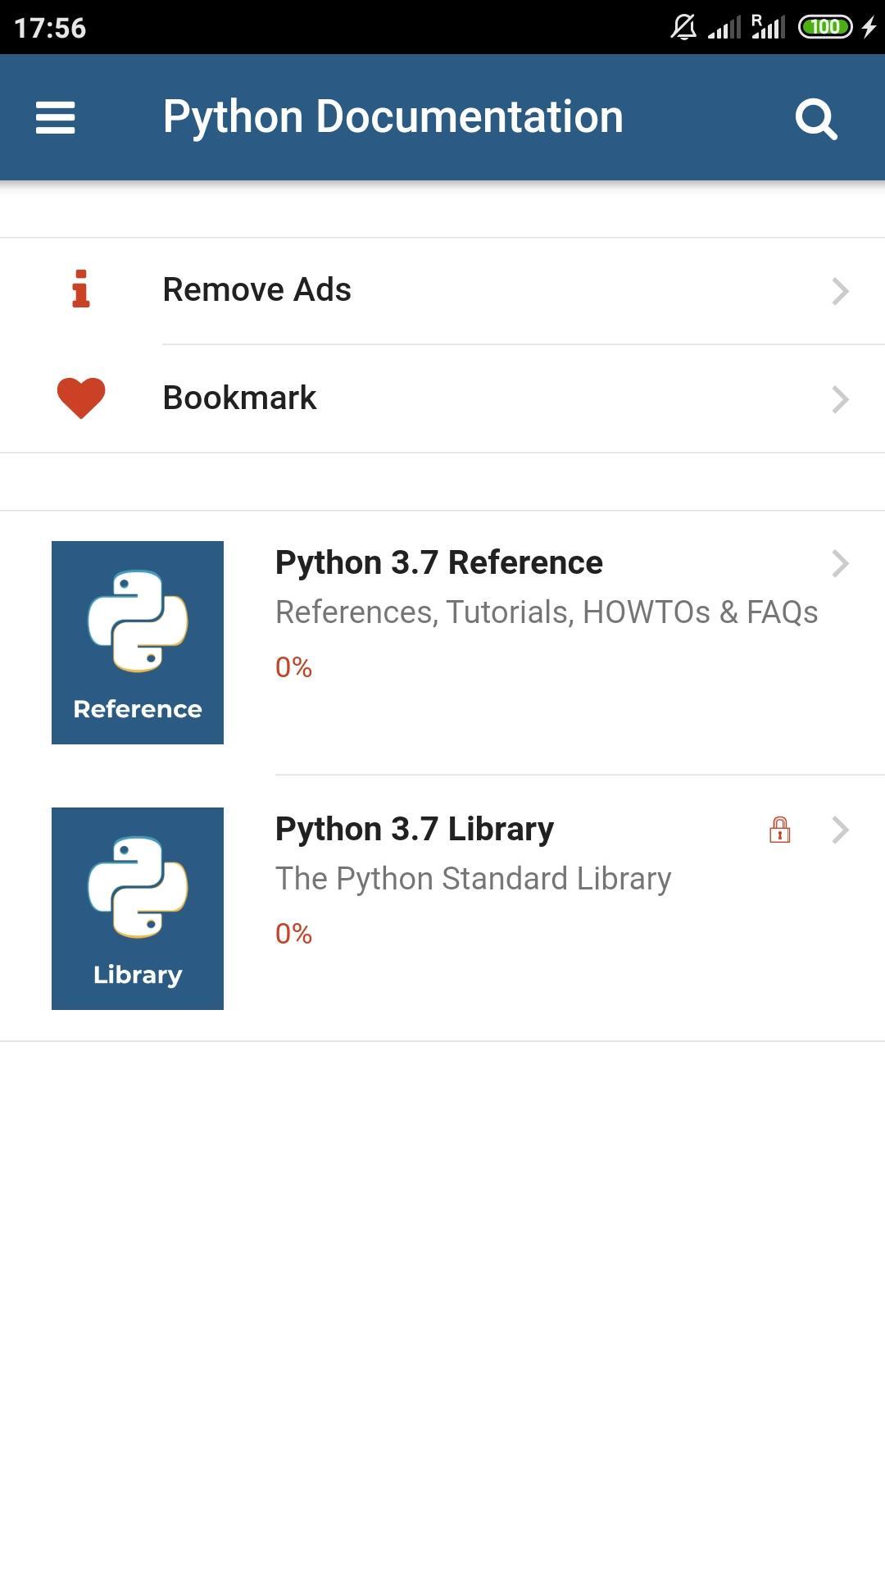
Task: Click the Library 0% progress indicator
Action: 293,934
